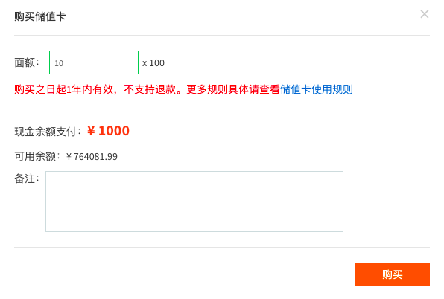Screen dimensions: 444x299
Task: Click the 764081.99 available balance value
Action: click(95, 156)
